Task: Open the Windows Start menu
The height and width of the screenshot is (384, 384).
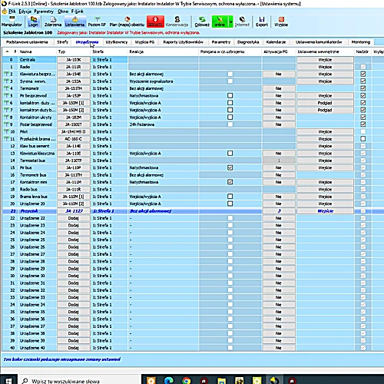Action: click(x=8, y=381)
